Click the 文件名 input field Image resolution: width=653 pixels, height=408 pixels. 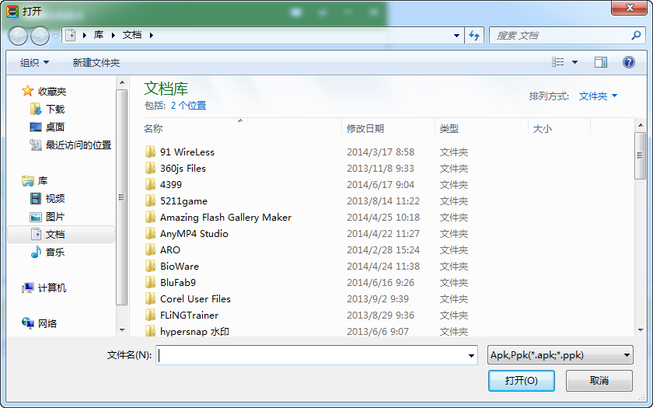tap(311, 356)
